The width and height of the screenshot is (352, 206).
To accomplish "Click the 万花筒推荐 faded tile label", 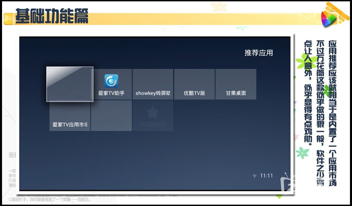I will (x=153, y=124).
